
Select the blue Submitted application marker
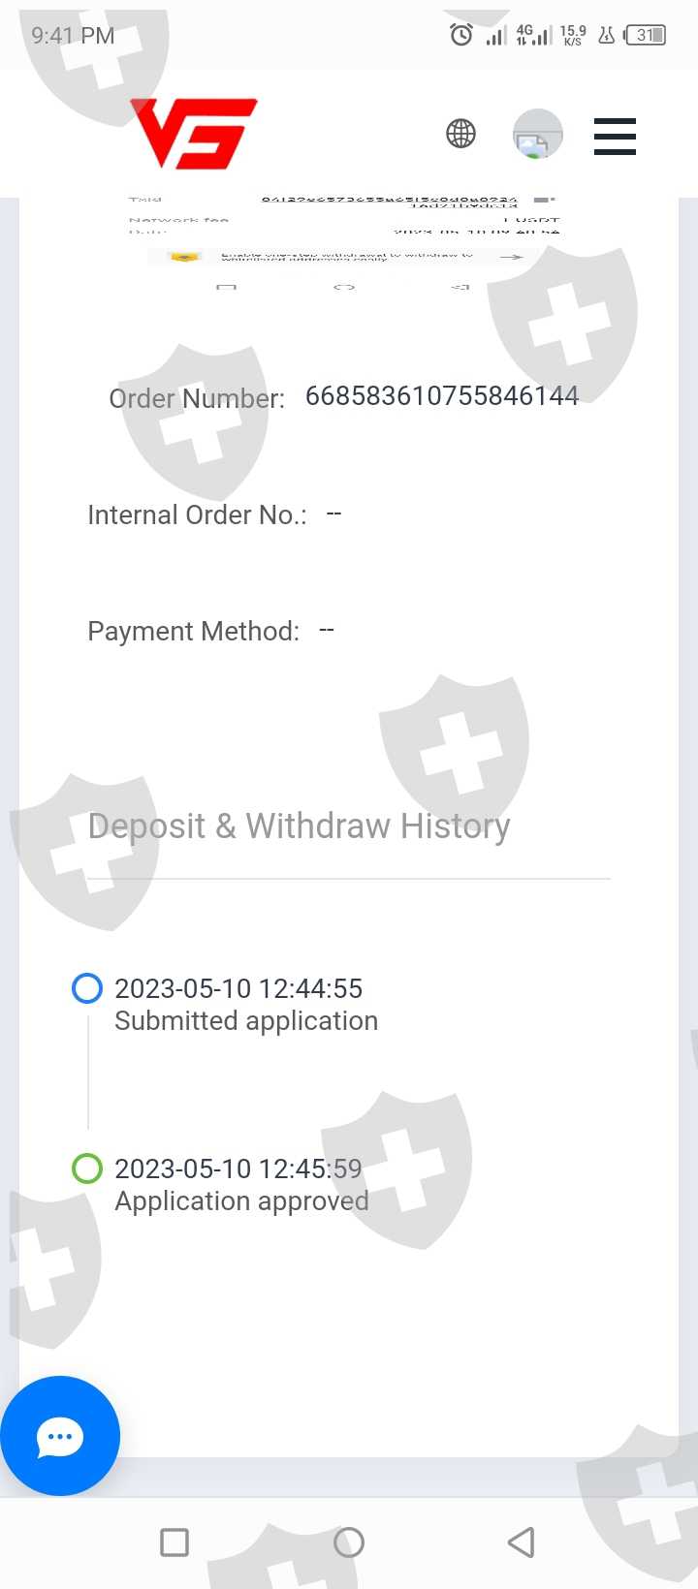pos(87,988)
